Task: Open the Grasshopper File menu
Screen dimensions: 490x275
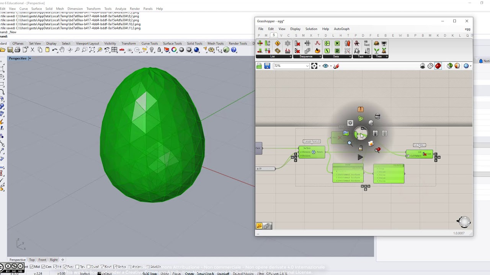Action: 261,29
